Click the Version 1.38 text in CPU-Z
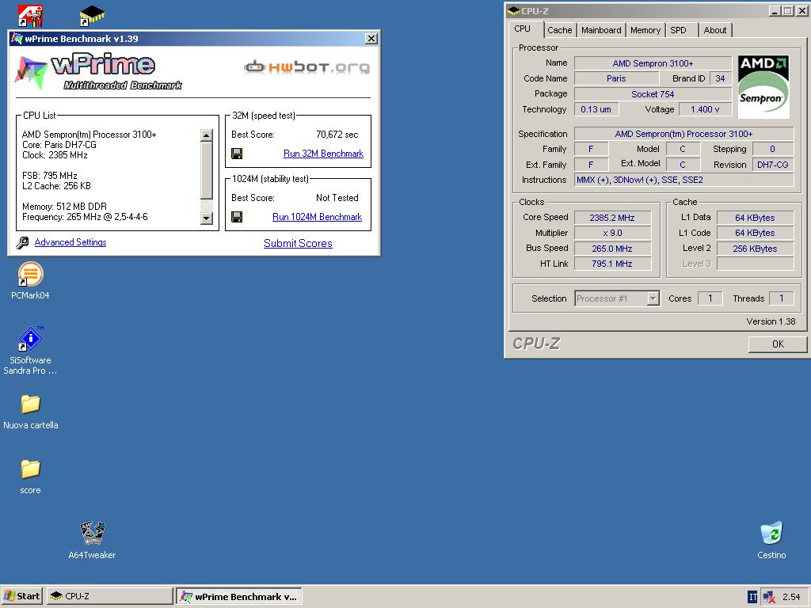The height and width of the screenshot is (608, 811). coord(771,321)
